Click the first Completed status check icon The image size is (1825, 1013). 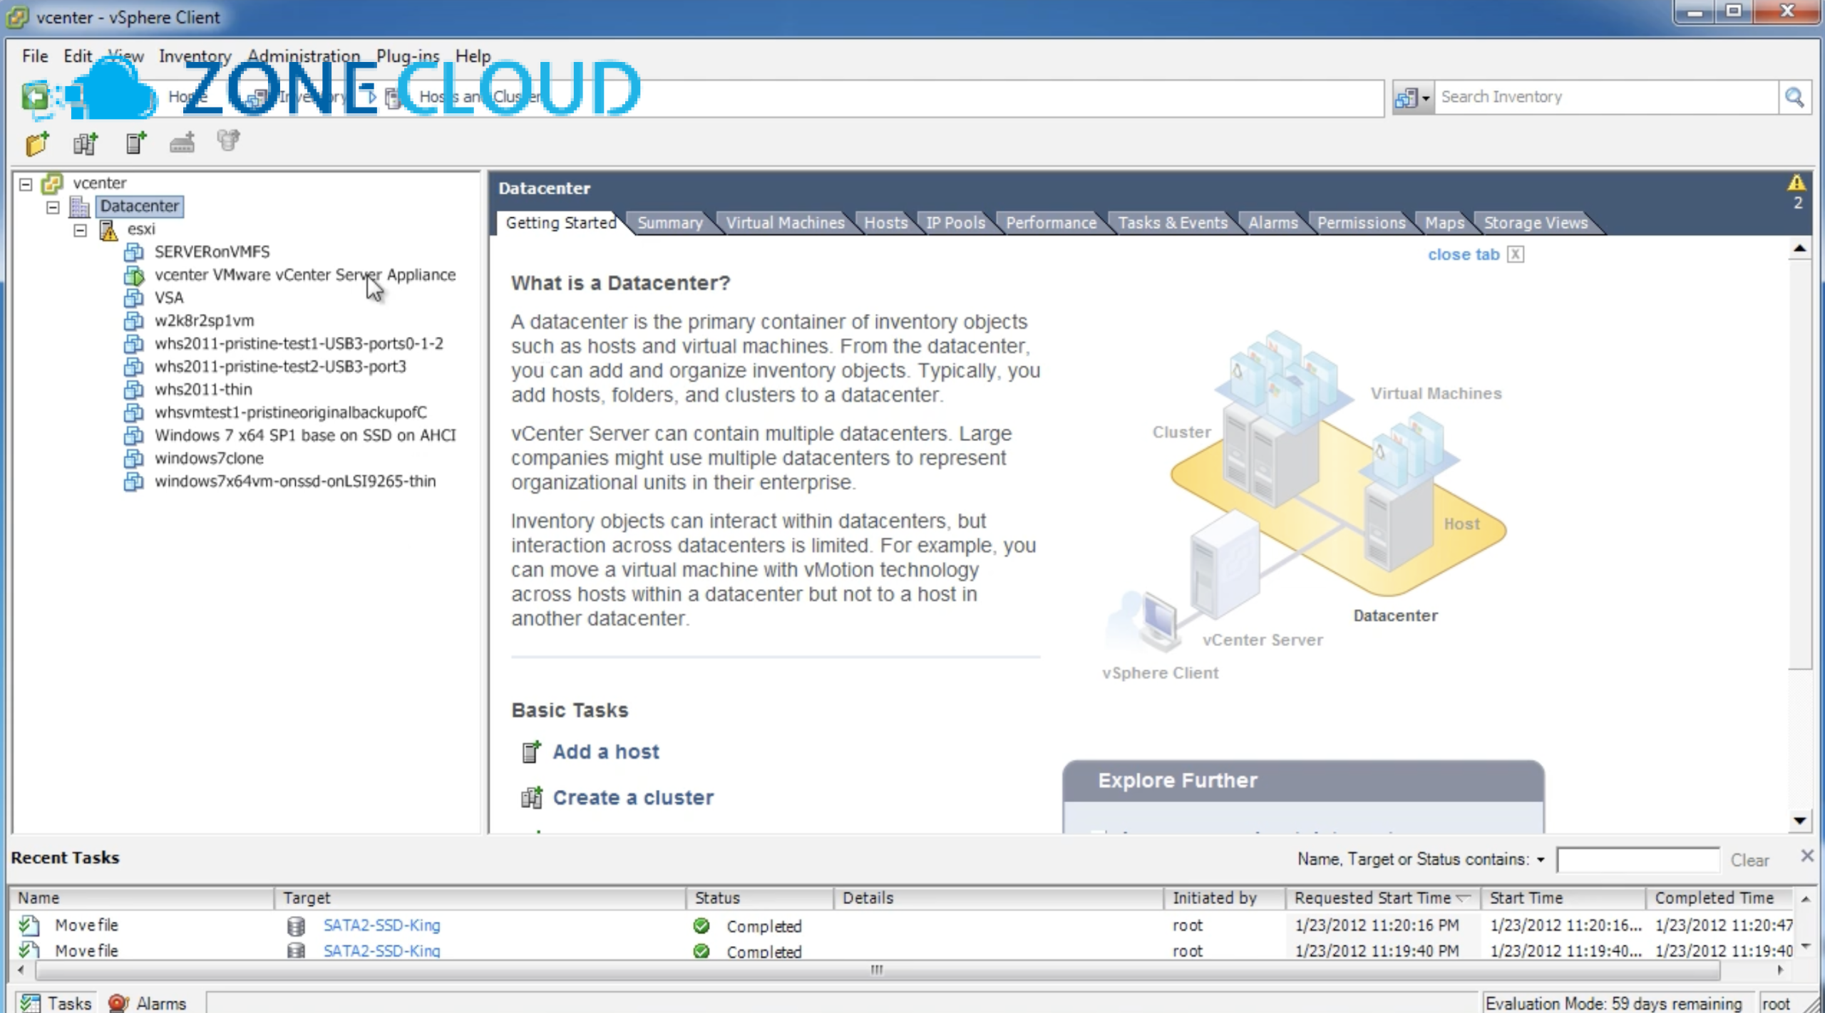701,925
